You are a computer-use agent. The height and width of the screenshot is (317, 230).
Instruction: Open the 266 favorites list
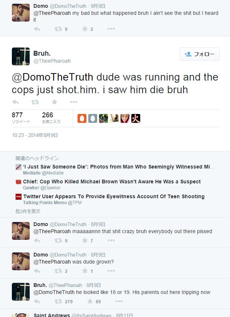coord(51,118)
